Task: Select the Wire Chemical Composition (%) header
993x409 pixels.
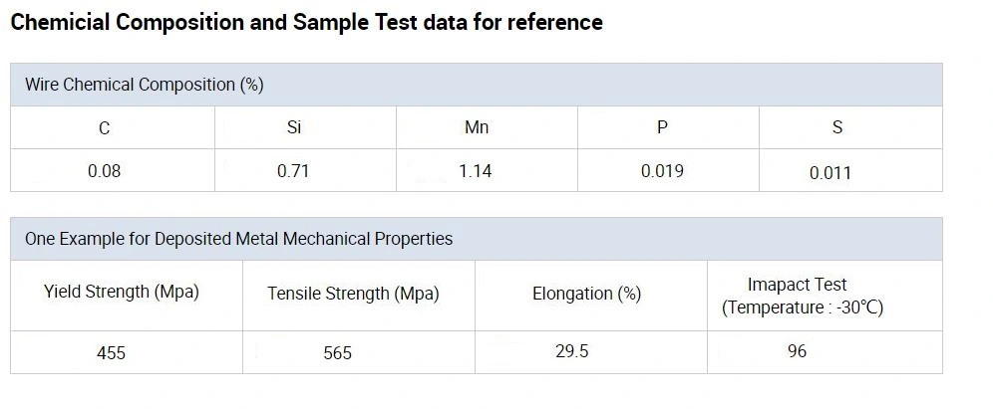Action: [144, 85]
